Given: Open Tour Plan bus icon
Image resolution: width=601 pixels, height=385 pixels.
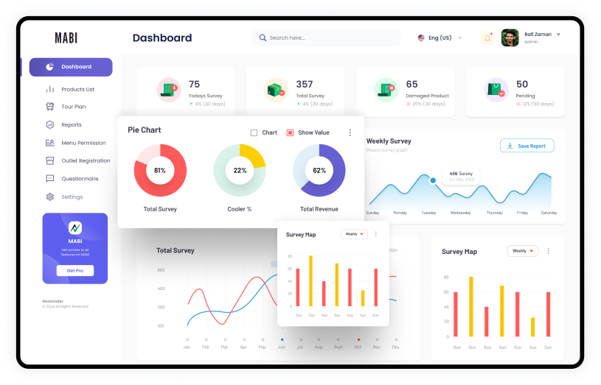Looking at the screenshot, I should pos(50,107).
